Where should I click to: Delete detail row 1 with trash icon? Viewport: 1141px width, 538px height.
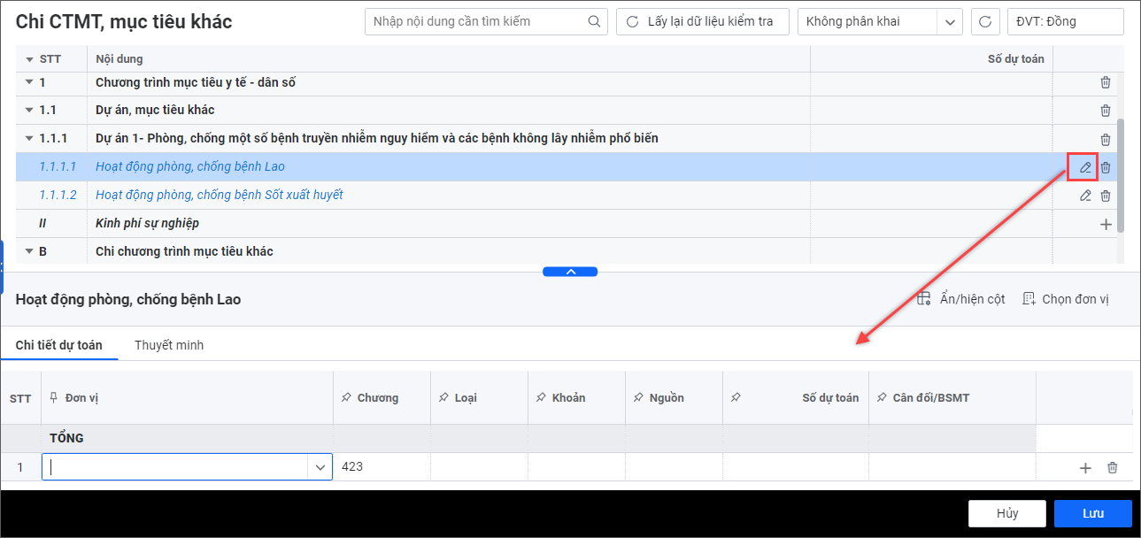[x=1113, y=467]
